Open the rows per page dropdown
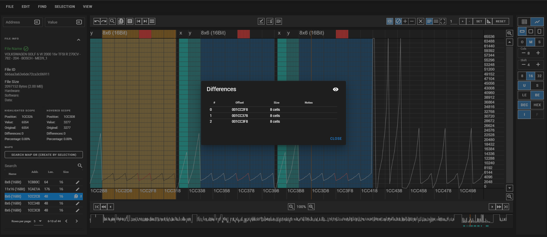The width and height of the screenshot is (547, 237). [x=38, y=221]
